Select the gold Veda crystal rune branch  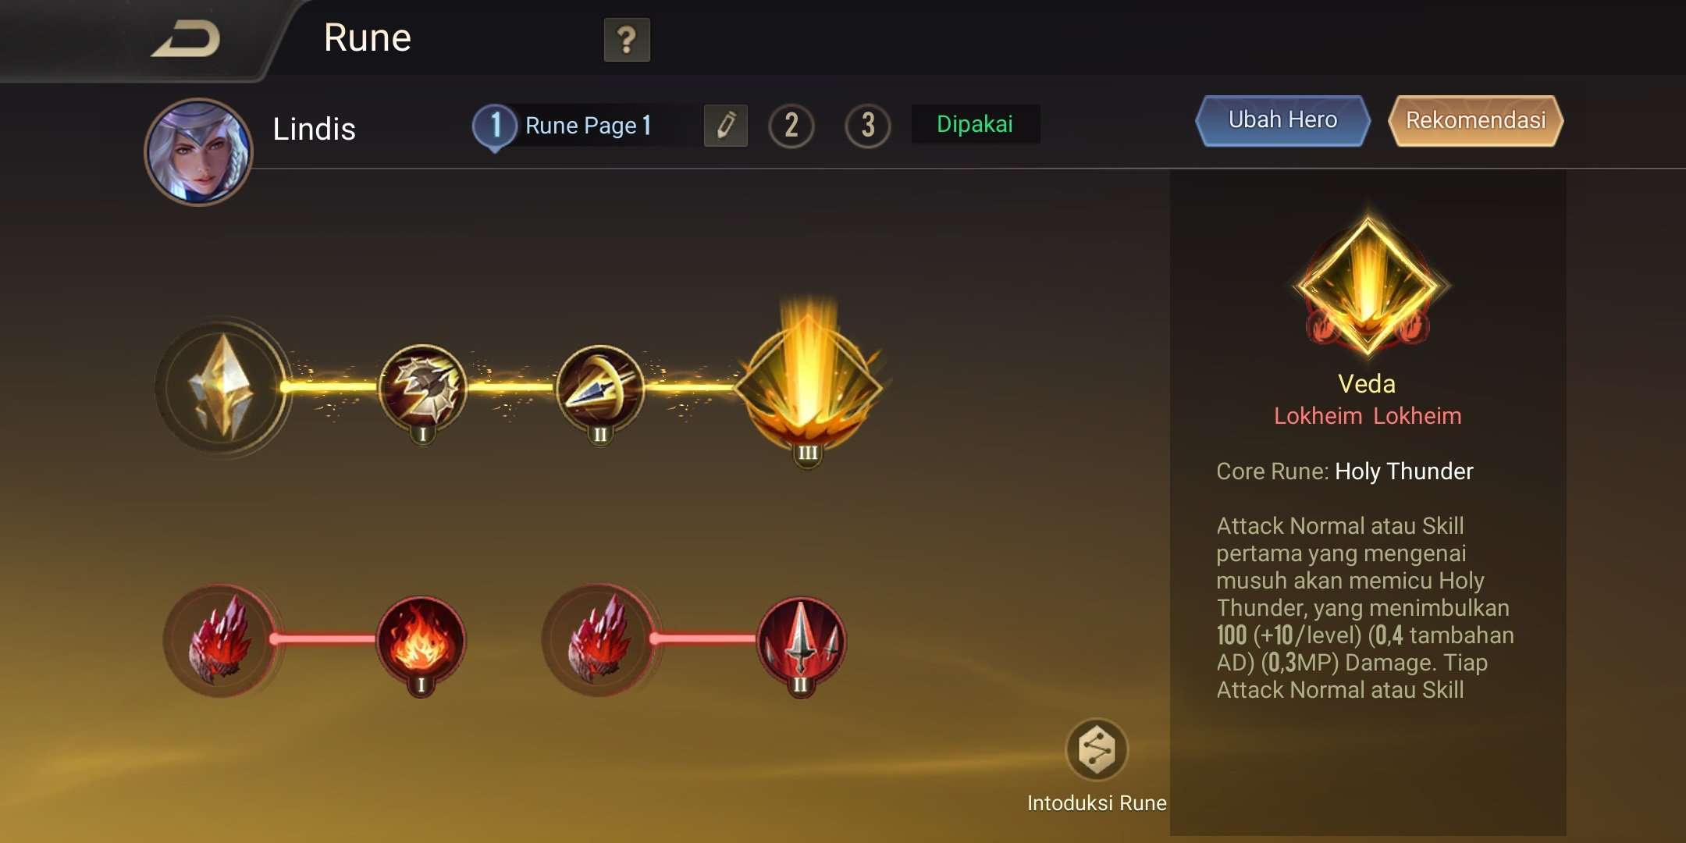(x=222, y=386)
